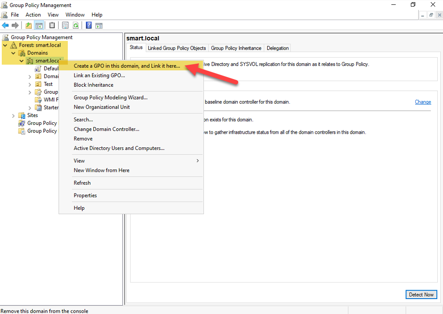Select New Window from Here
This screenshot has height=314, width=443.
[131, 170]
